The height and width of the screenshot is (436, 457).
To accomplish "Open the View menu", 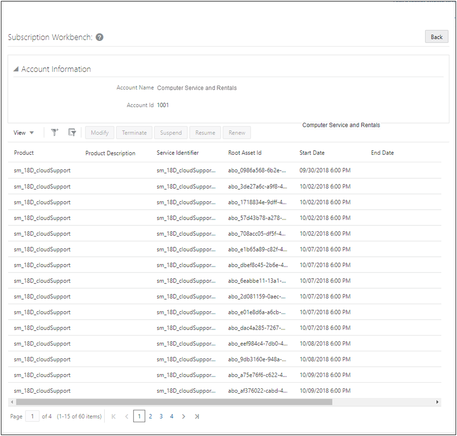I will (23, 132).
